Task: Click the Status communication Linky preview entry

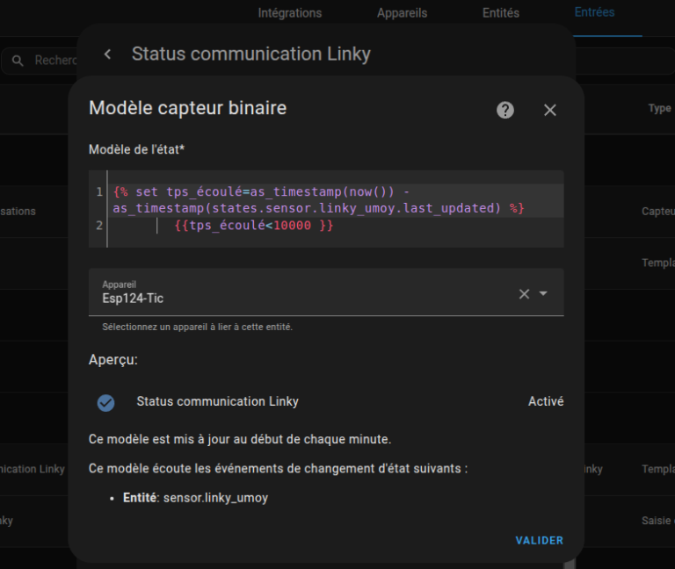Action: pyautogui.click(x=217, y=401)
